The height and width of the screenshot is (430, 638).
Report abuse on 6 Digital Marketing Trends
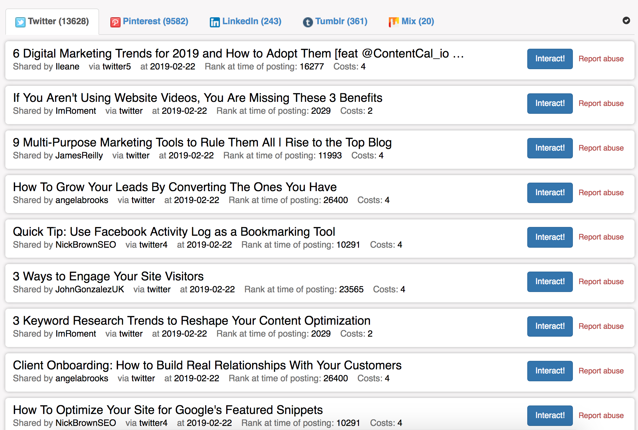pos(601,59)
